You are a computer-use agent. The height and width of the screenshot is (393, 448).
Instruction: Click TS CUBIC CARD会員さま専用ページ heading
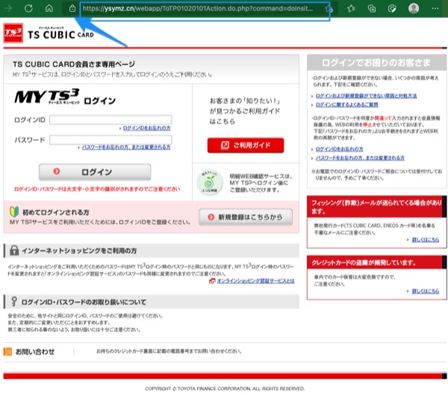point(74,64)
